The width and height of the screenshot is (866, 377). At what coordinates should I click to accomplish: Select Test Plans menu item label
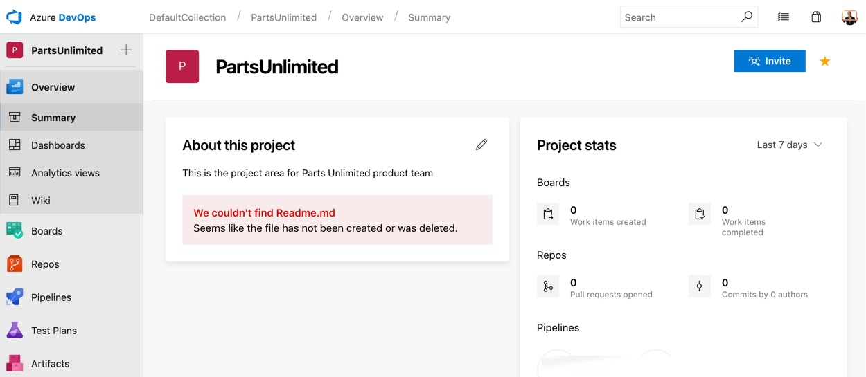click(54, 331)
